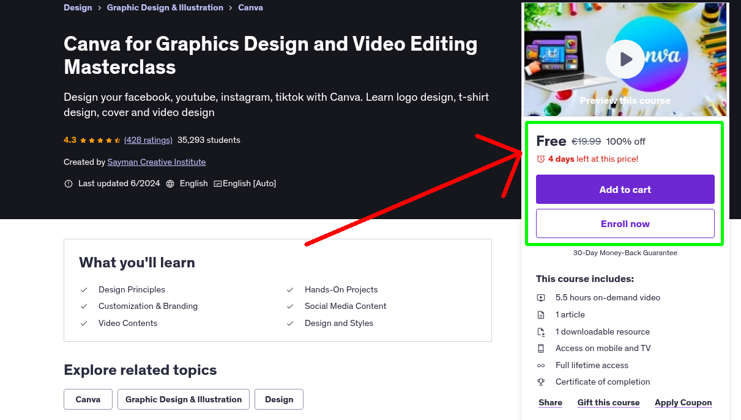Screen dimensions: 741x420
Task: Click the course title heading
Action: point(270,55)
